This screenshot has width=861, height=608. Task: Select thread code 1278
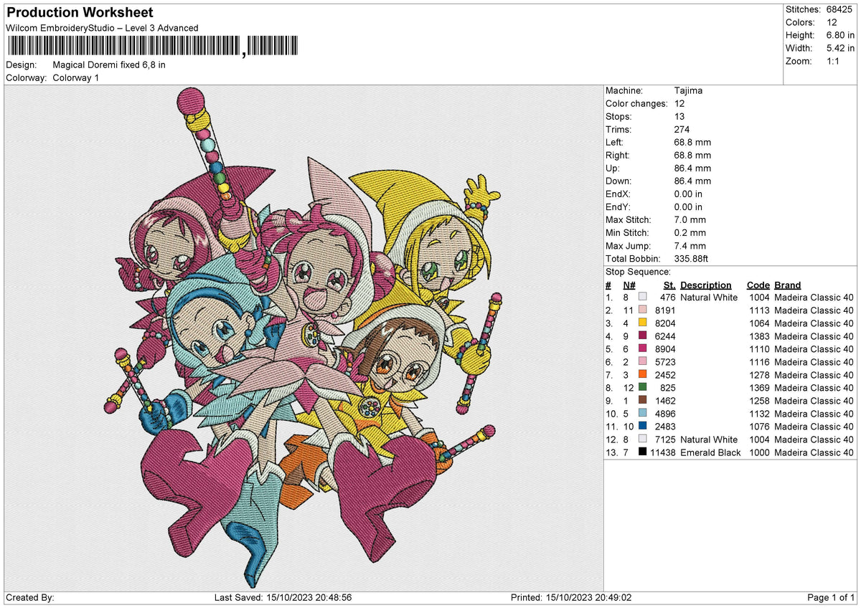[x=759, y=375]
